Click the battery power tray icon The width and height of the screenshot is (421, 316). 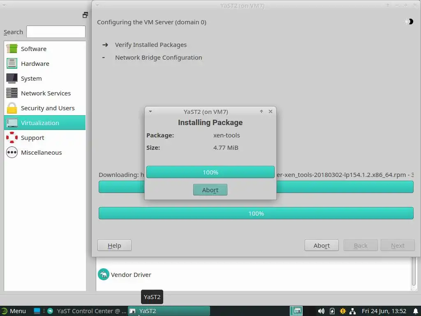pyautogui.click(x=332, y=311)
